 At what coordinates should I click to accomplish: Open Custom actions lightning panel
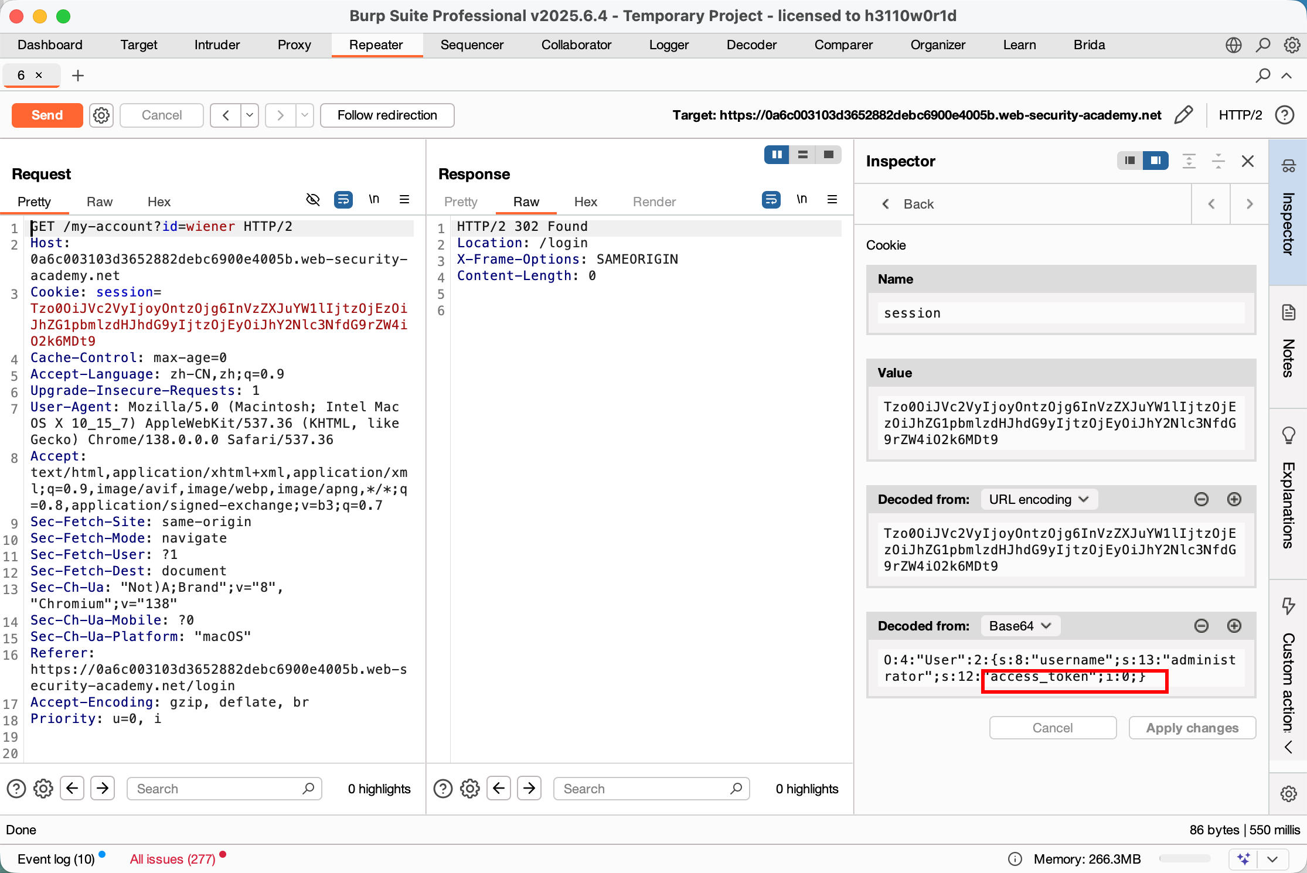click(1288, 605)
